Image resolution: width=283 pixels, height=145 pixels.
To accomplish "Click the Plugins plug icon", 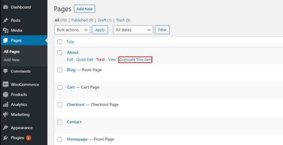I will (x=6, y=138).
